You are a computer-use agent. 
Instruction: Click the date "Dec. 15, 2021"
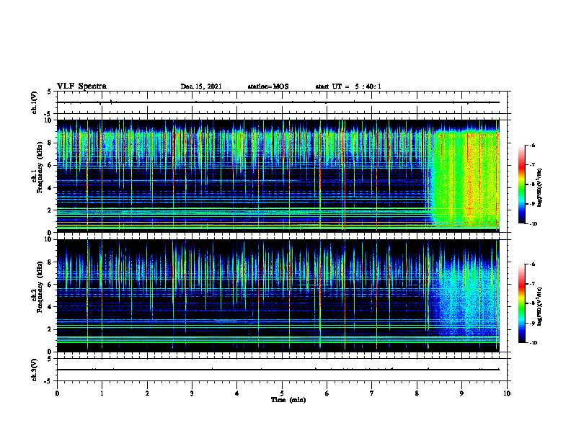point(201,86)
